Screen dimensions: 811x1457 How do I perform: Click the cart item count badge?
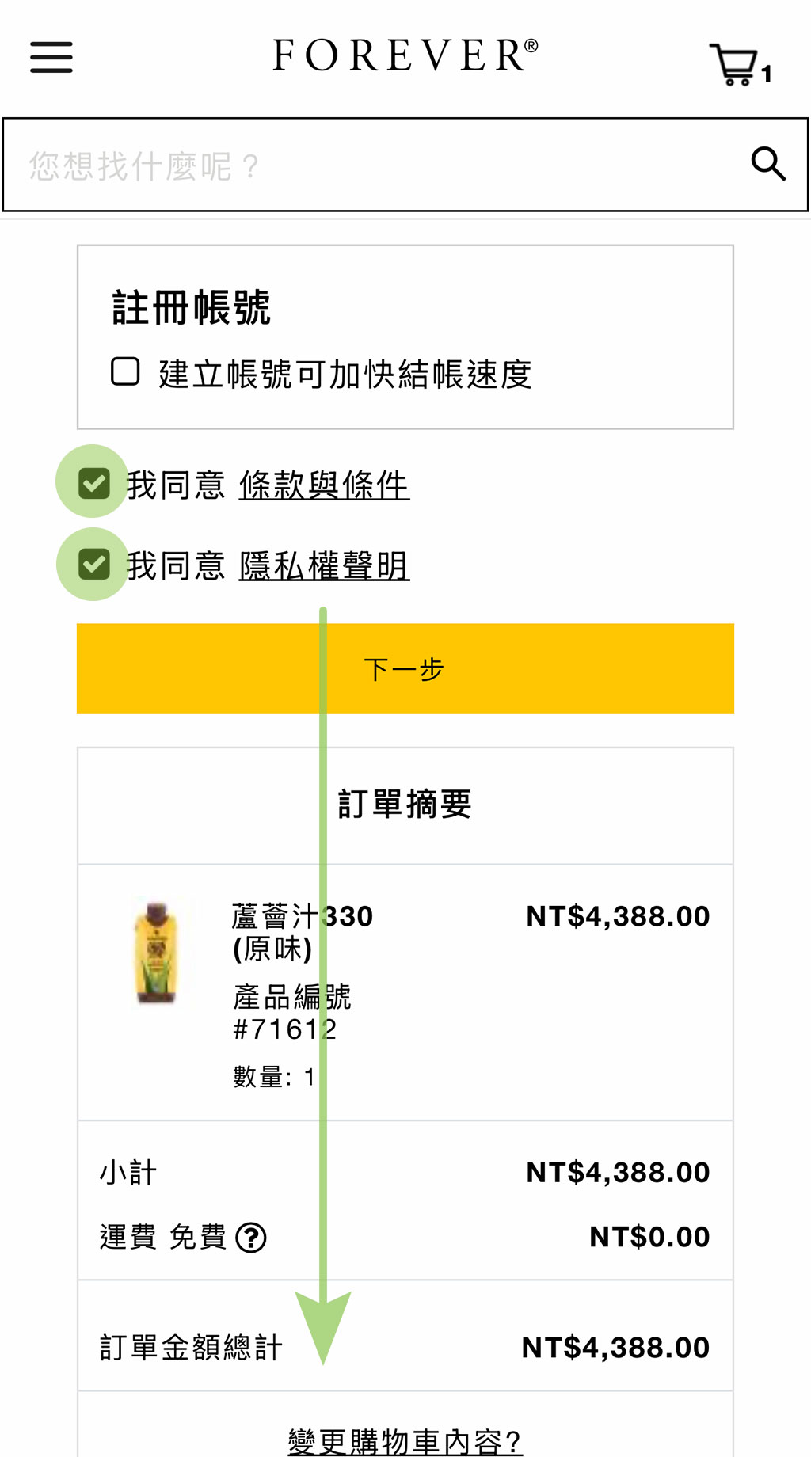point(767,74)
